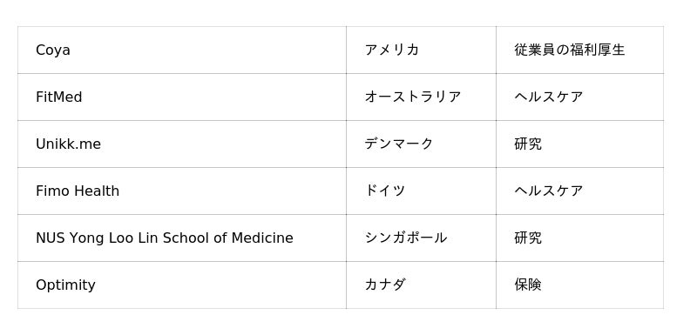Select ヘルスケア in the FitMed row
Screen dimensions: 697x335
549,97
